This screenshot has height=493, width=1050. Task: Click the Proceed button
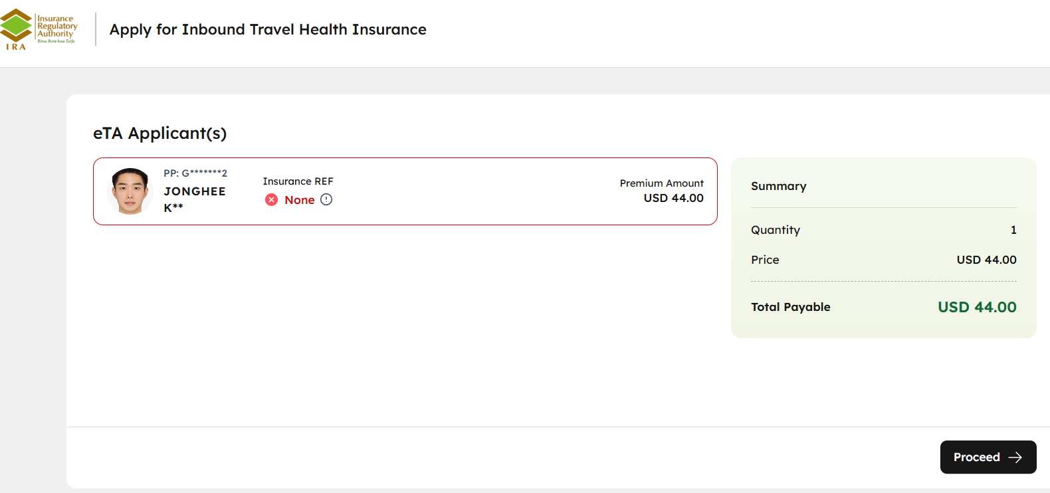(988, 457)
